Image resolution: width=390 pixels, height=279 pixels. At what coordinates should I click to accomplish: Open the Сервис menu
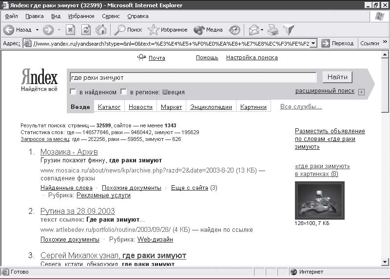click(111, 16)
